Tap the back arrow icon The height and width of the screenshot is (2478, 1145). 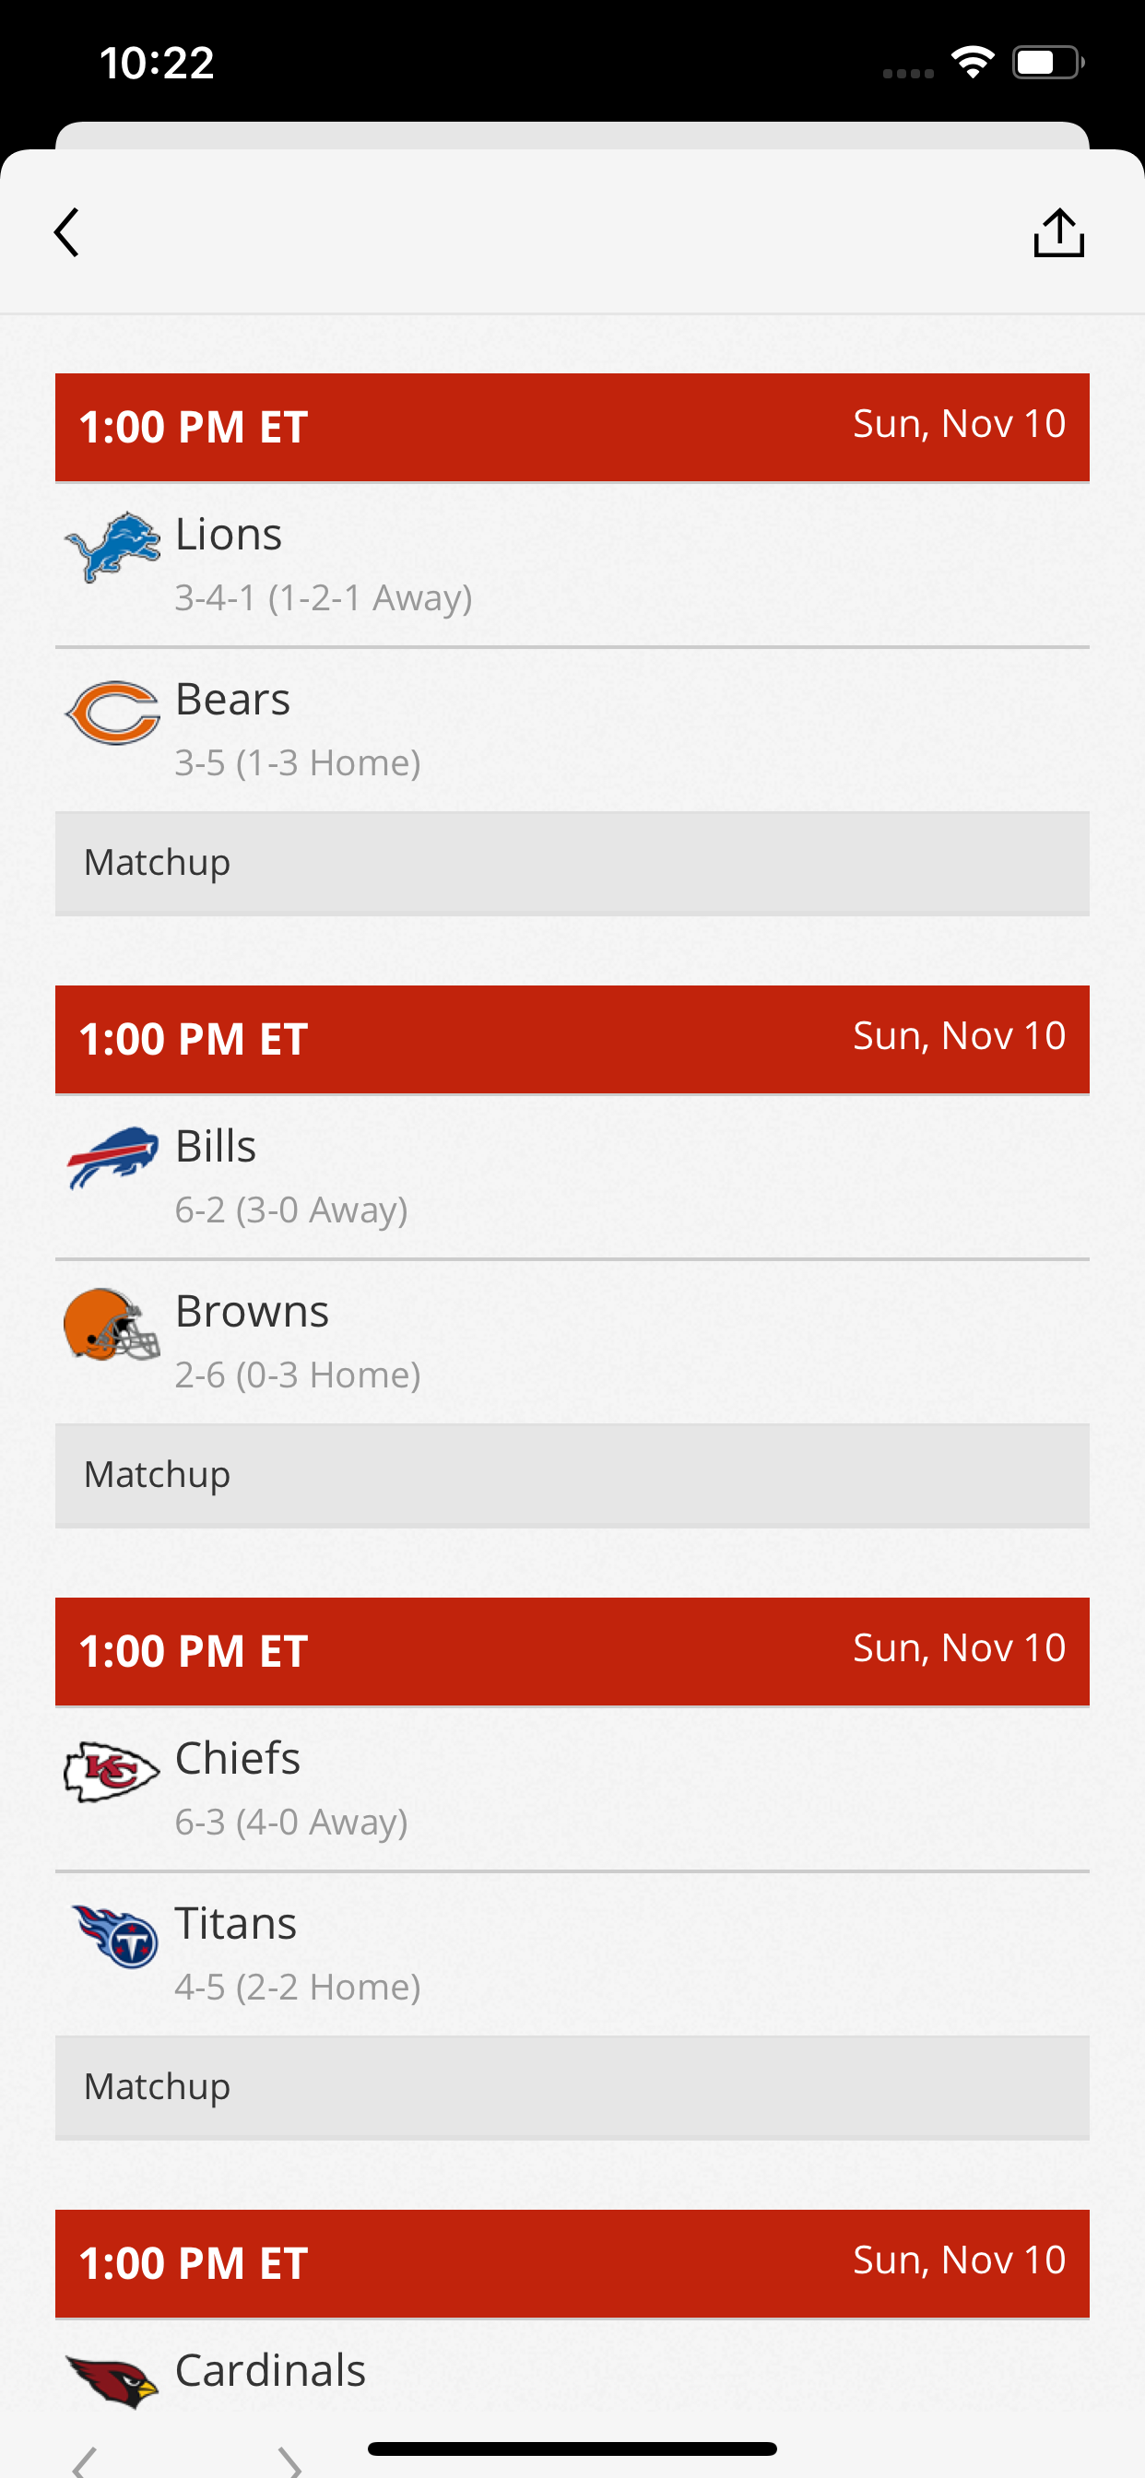pyautogui.click(x=66, y=233)
